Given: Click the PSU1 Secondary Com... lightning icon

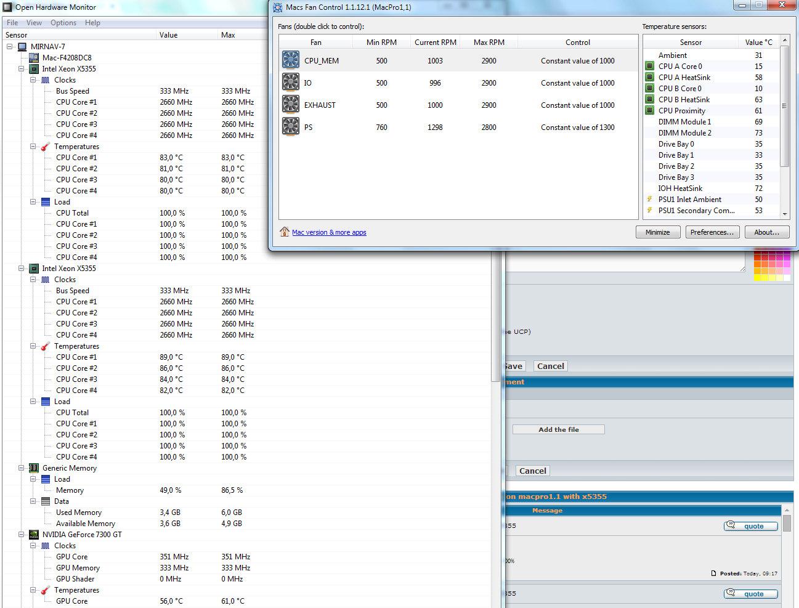Looking at the screenshot, I should (x=649, y=210).
